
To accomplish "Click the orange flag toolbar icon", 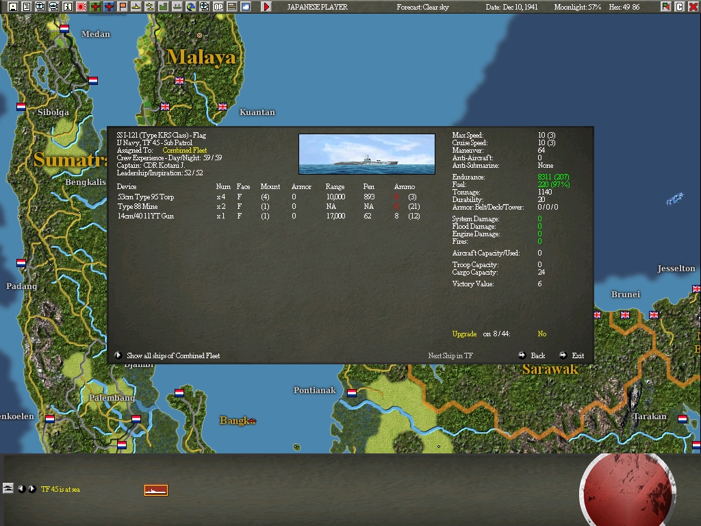I will pyautogui.click(x=122, y=7).
